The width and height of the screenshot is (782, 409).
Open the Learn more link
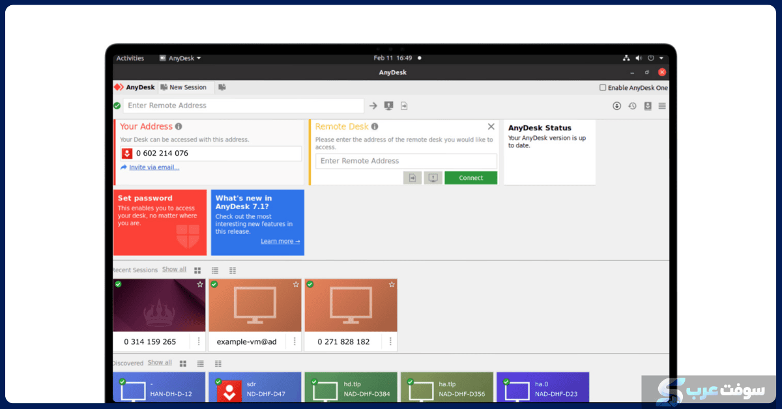pyautogui.click(x=280, y=241)
